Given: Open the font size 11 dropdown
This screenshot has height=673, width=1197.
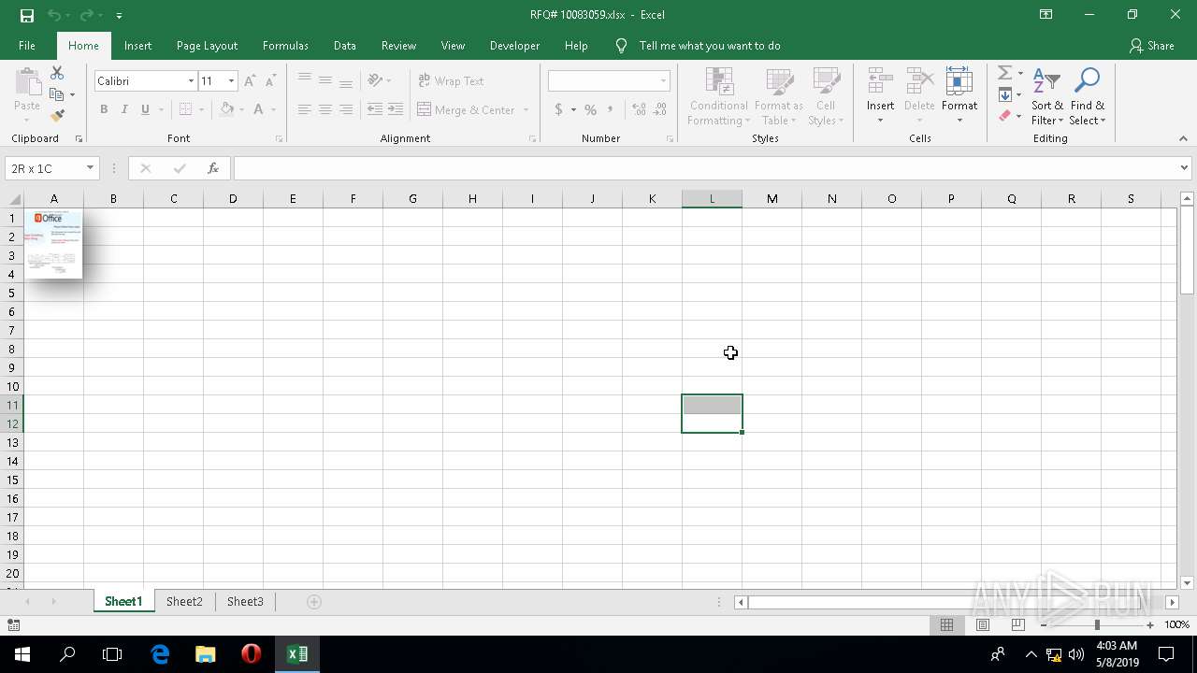Looking at the screenshot, I should pyautogui.click(x=231, y=81).
